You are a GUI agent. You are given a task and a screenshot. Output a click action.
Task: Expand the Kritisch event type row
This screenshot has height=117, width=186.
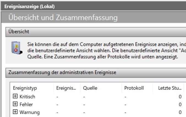click(x=15, y=97)
